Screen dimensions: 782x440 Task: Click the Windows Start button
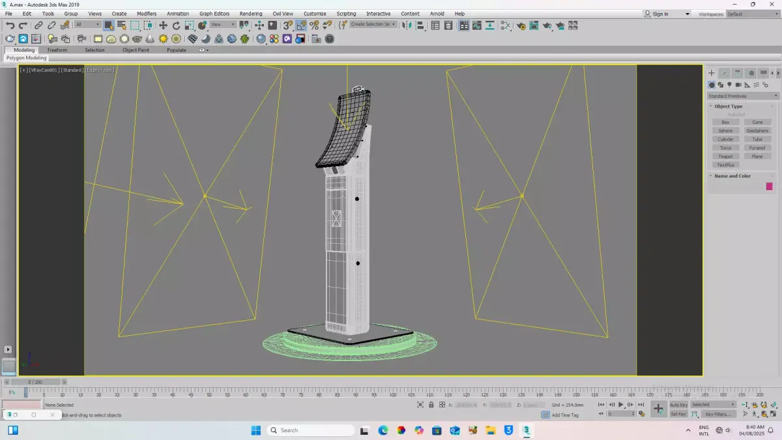[255, 430]
